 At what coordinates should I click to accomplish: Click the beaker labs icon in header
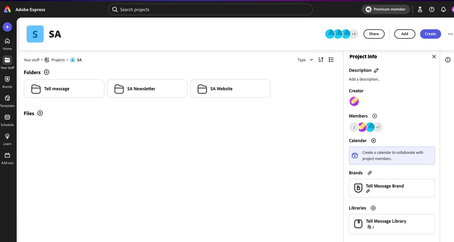click(x=420, y=9)
